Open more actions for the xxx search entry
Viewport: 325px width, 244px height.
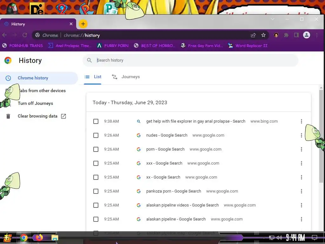click(x=302, y=163)
